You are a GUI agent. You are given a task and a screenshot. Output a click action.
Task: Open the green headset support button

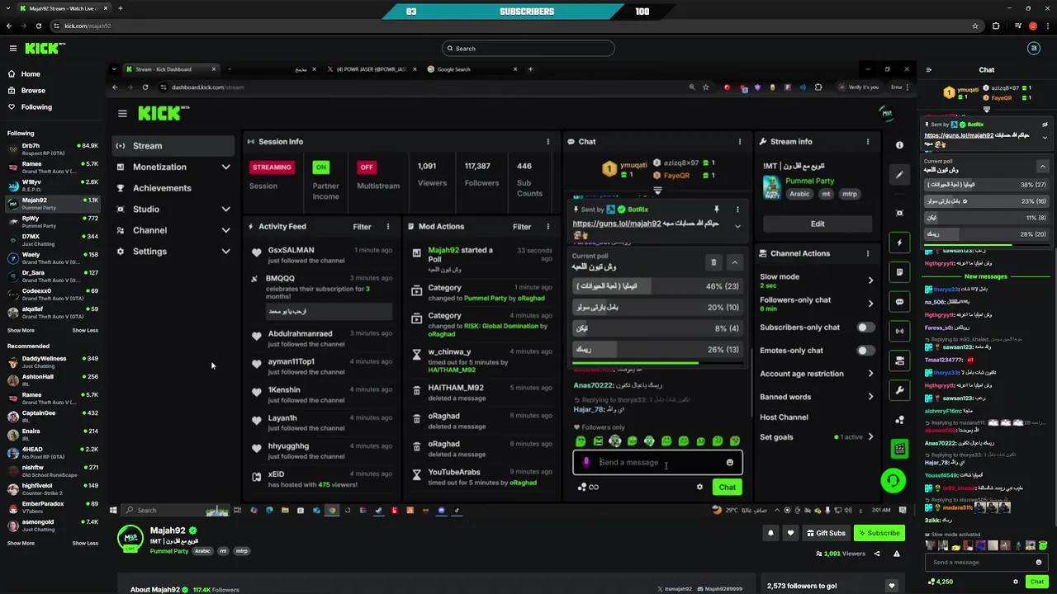893,481
